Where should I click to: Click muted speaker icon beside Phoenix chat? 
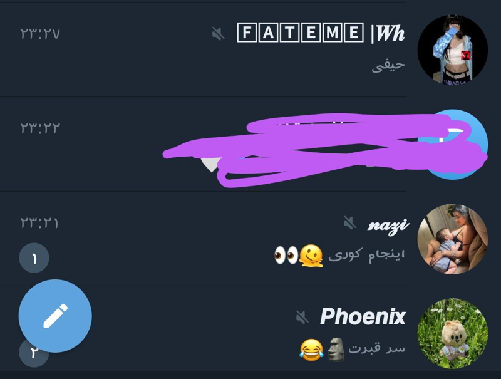click(302, 318)
